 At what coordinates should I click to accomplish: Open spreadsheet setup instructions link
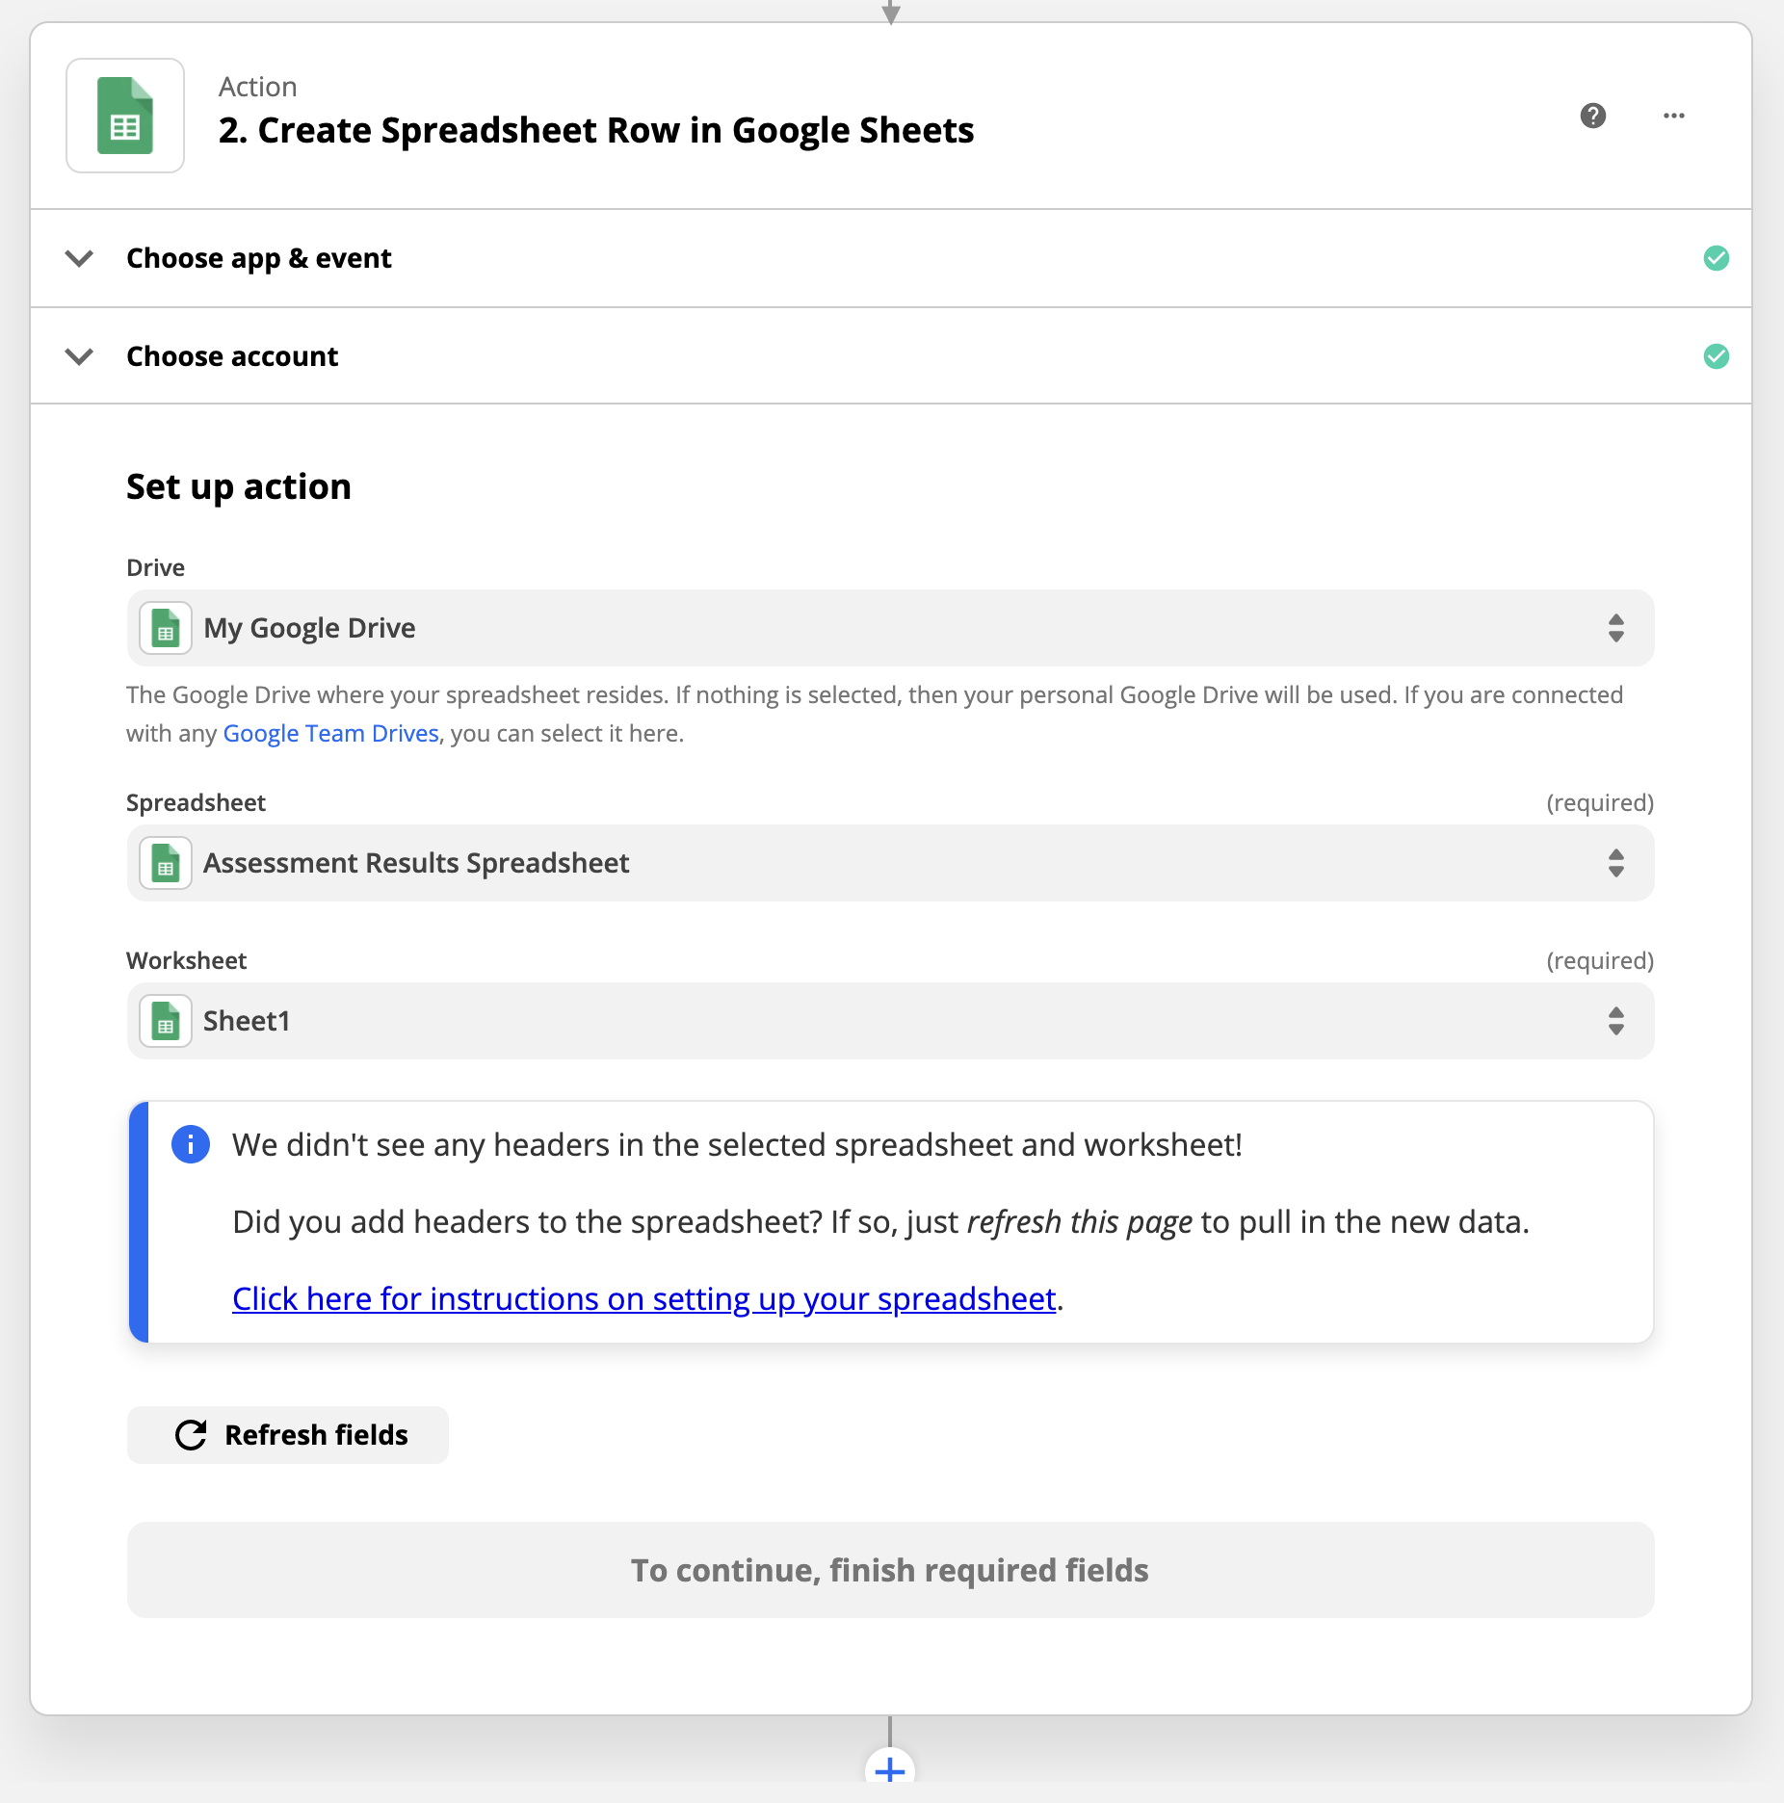point(644,1299)
